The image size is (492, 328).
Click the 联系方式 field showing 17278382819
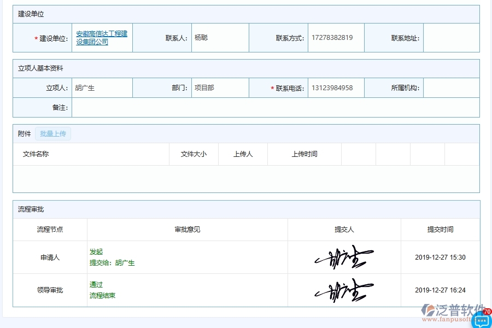click(x=336, y=38)
